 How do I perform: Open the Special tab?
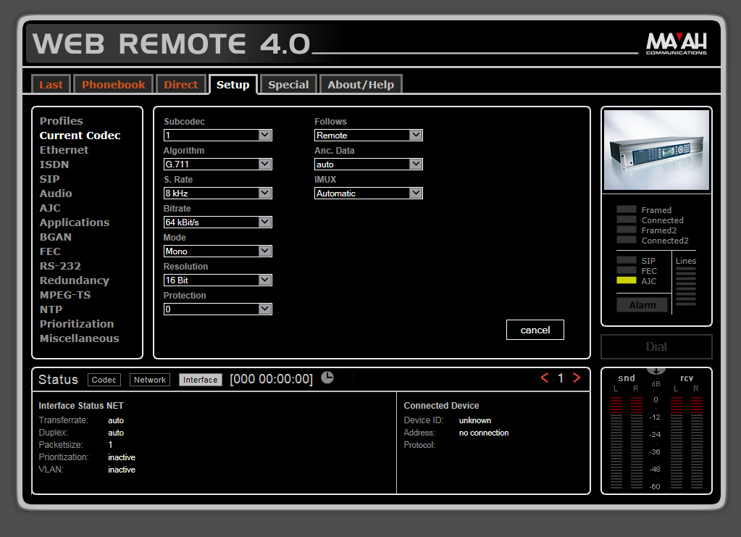(288, 85)
